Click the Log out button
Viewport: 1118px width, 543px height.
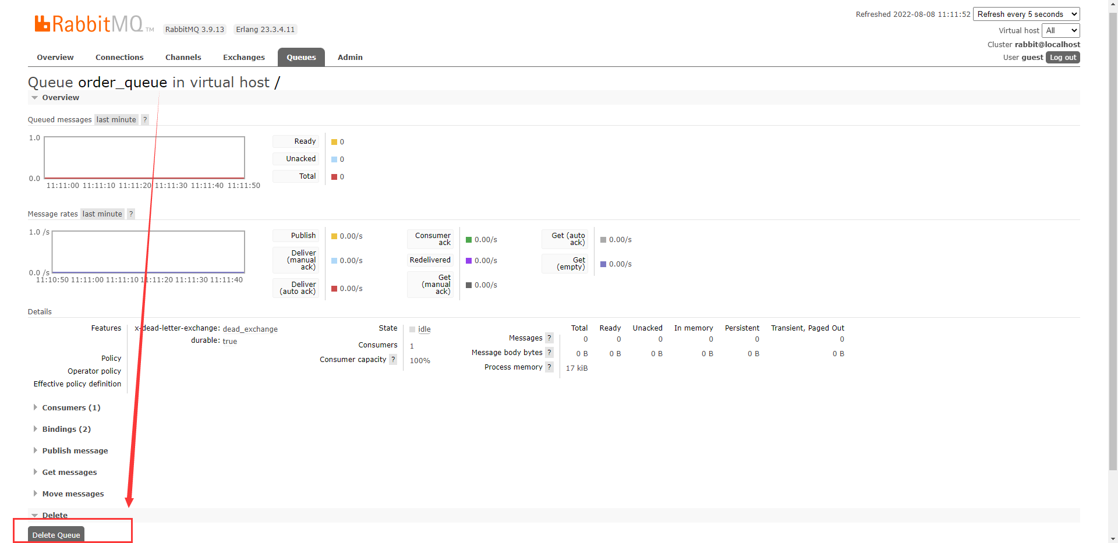pyautogui.click(x=1063, y=57)
